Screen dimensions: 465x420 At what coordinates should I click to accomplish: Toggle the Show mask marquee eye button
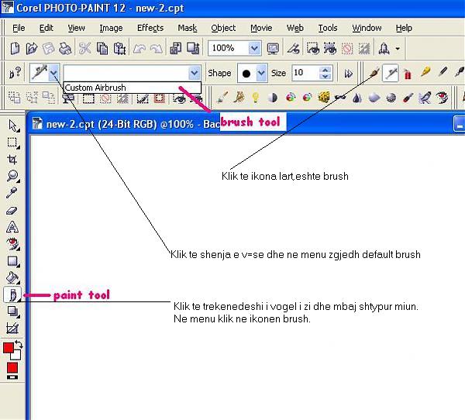pos(313,48)
